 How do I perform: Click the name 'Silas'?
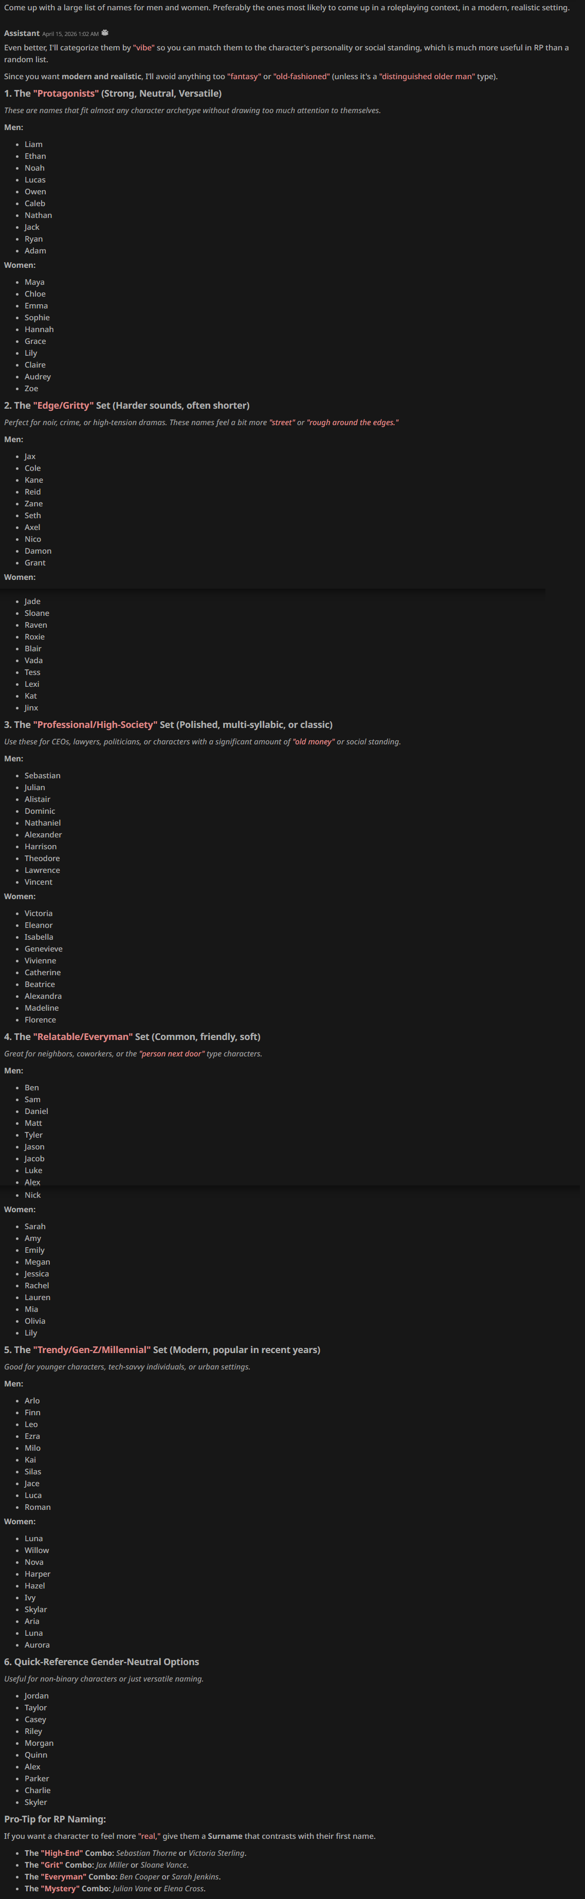[33, 1471]
